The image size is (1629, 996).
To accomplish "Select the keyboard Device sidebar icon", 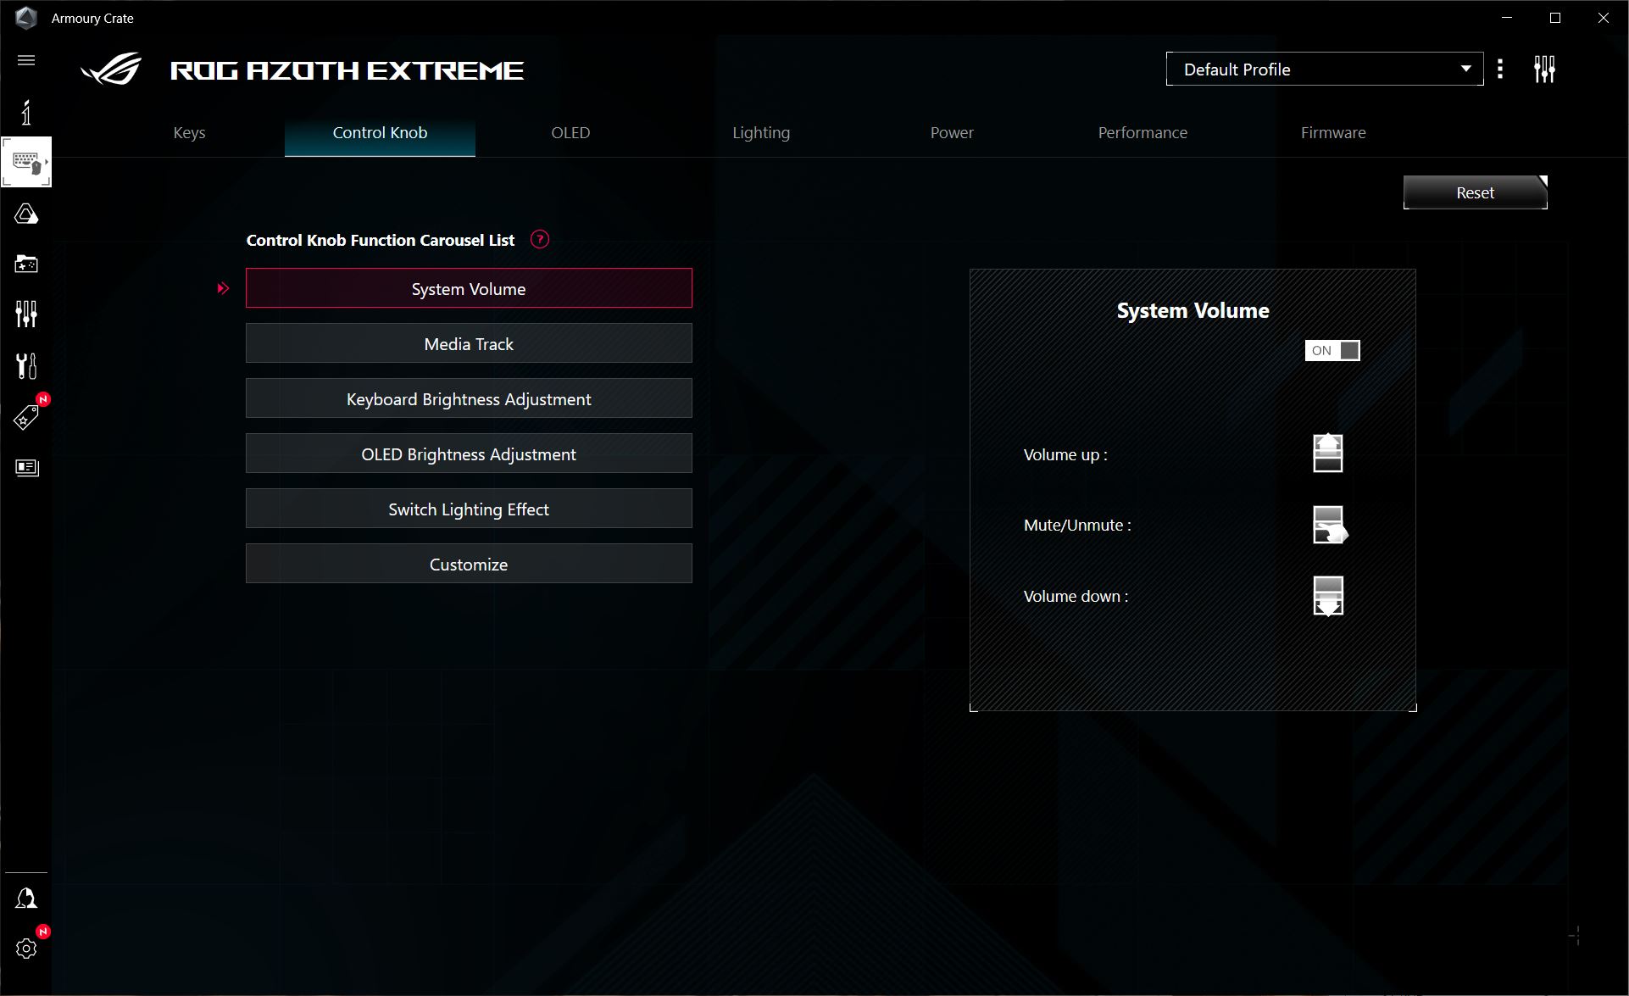I will (x=26, y=162).
